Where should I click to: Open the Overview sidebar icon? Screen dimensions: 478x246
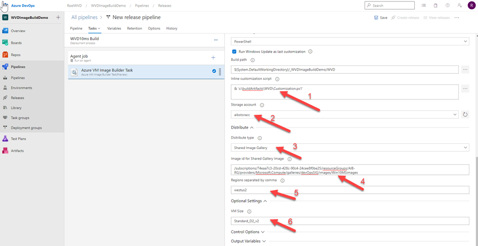point(5,31)
